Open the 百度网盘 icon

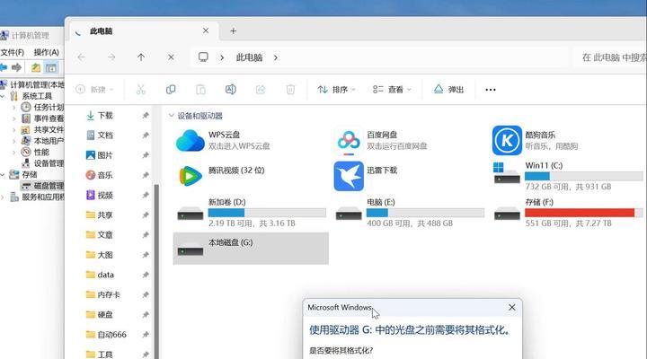pos(349,141)
